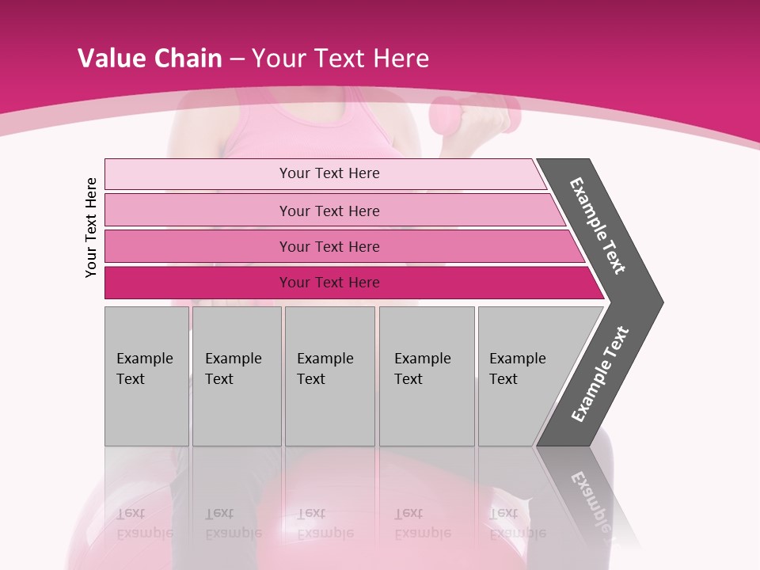Click the 'Your Text Here' subtitle in header
The image size is (760, 570).
click(x=340, y=58)
